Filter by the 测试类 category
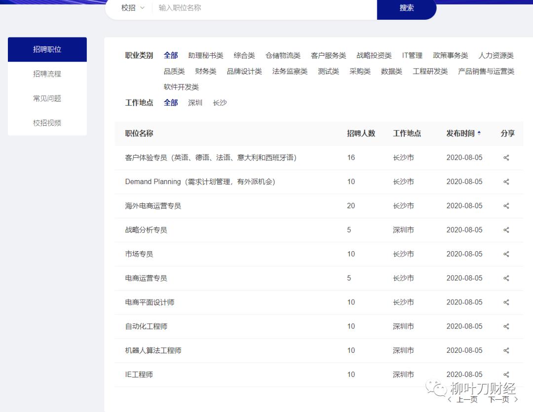533x412 pixels. pos(328,71)
